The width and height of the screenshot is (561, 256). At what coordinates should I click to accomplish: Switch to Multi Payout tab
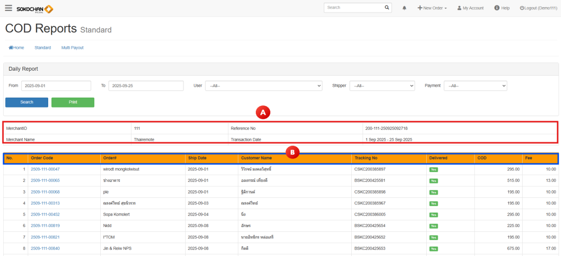point(72,48)
